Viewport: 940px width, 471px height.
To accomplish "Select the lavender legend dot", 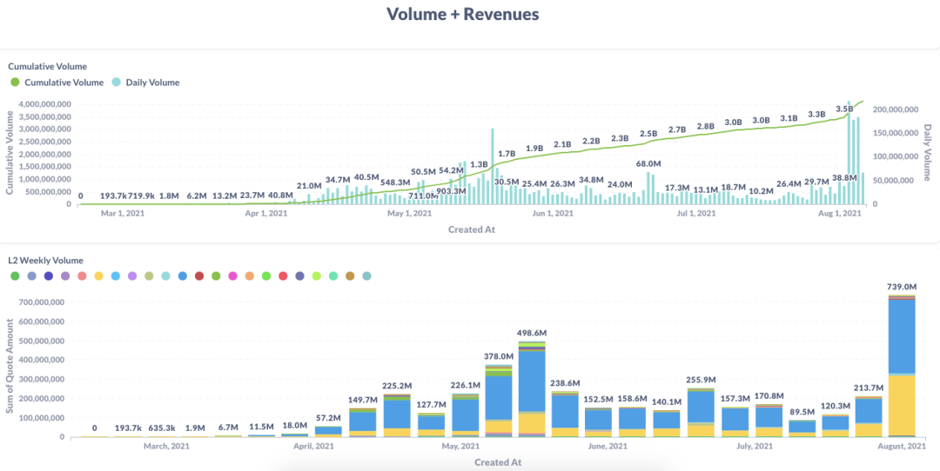I will click(x=132, y=275).
